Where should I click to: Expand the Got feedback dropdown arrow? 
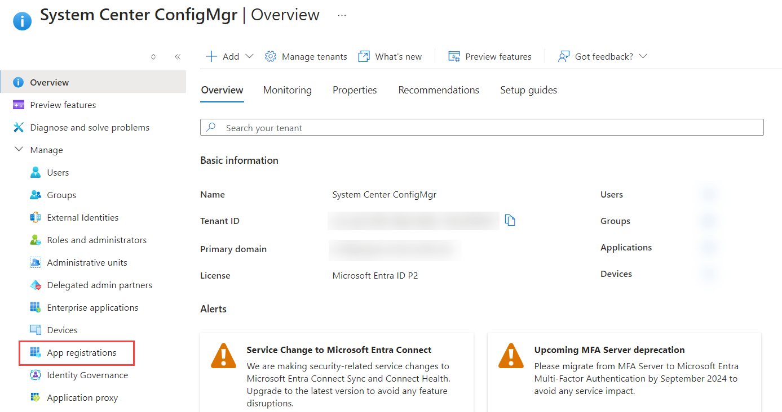pyautogui.click(x=643, y=56)
